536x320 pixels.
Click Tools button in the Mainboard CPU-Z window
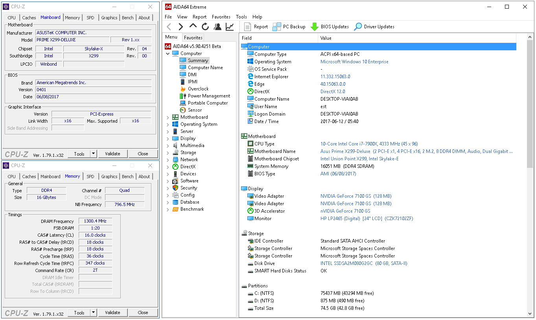point(79,154)
